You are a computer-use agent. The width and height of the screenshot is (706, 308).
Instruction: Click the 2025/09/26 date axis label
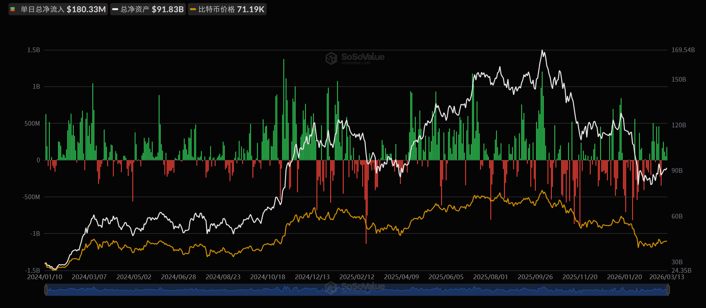[x=535, y=277]
